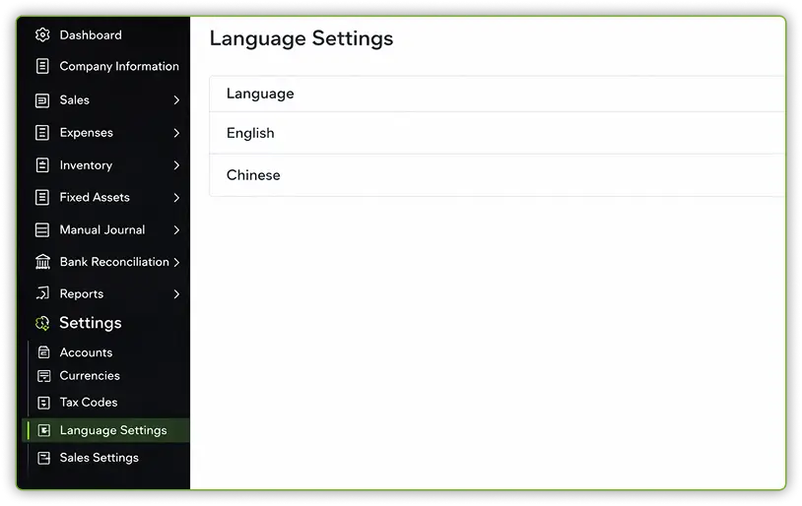Expand the Manual Journal chevron
Image resolution: width=802 pixels, height=506 pixels.
[176, 230]
